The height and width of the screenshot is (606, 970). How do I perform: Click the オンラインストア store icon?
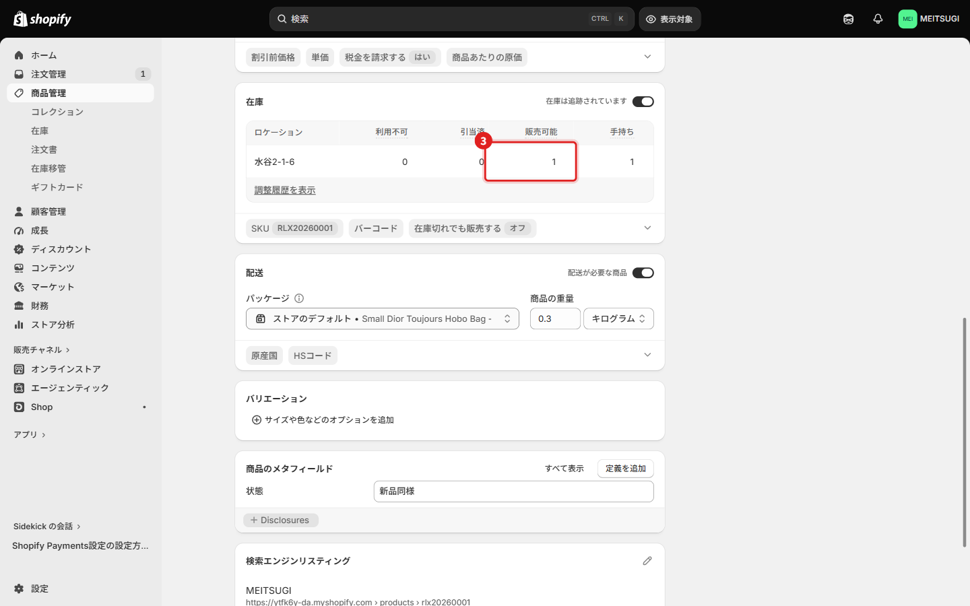point(19,369)
